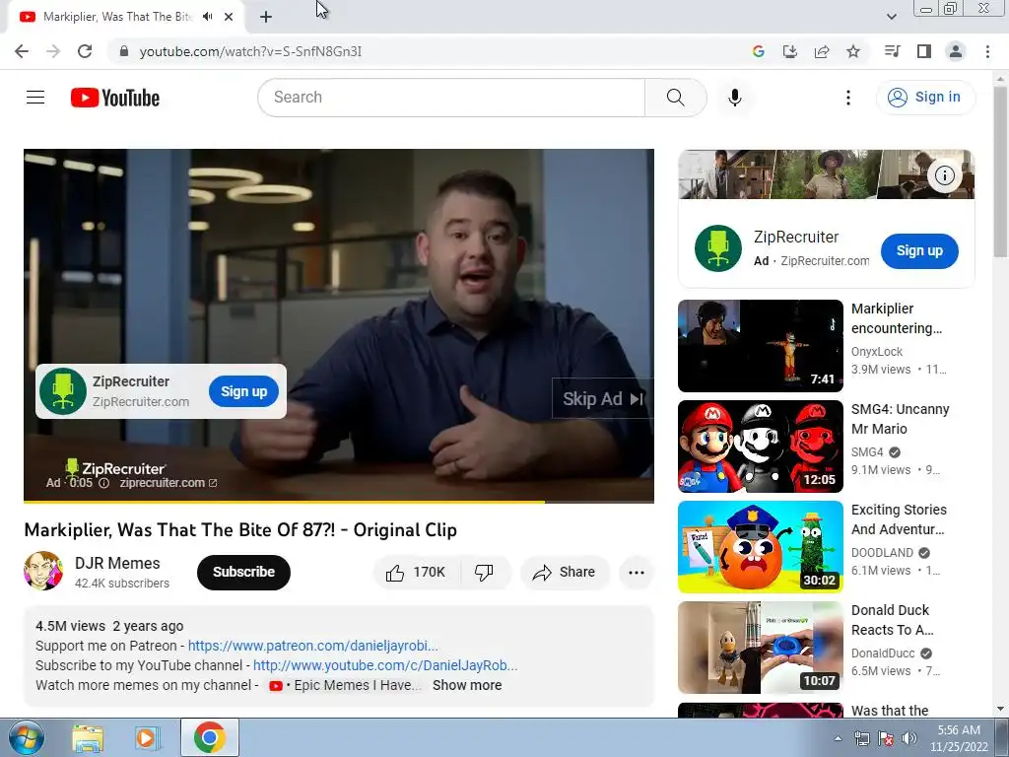Share this page using the address bar icon

pyautogui.click(x=821, y=51)
